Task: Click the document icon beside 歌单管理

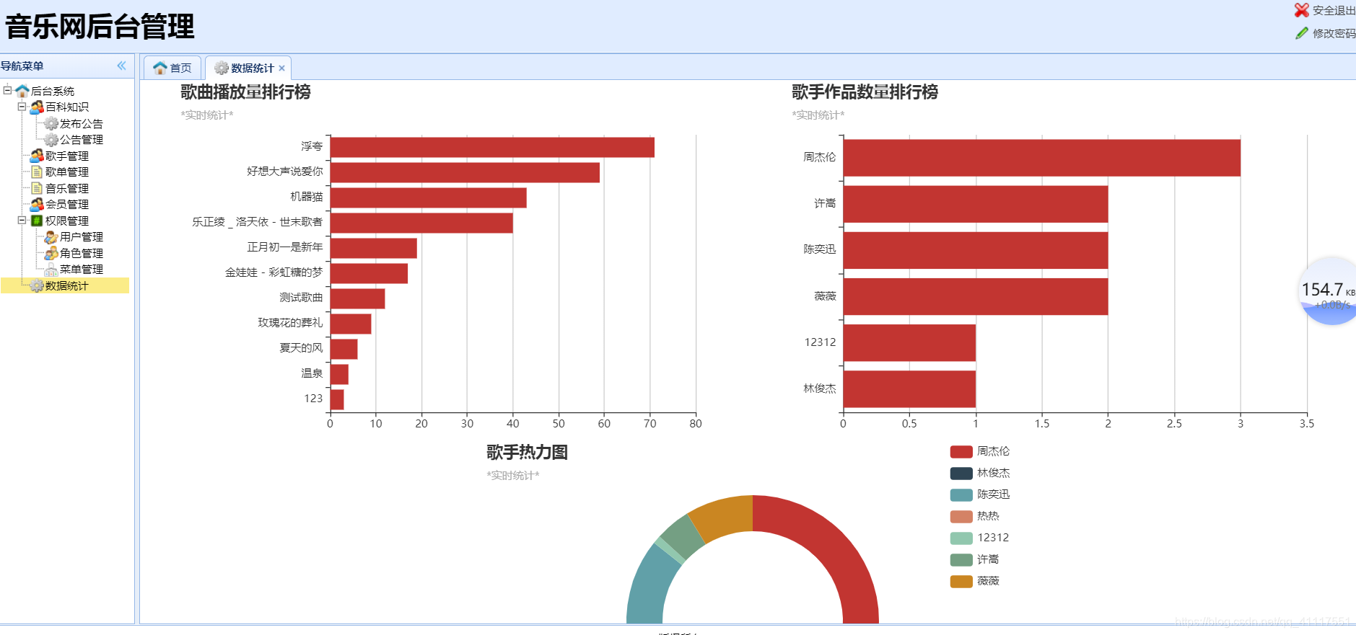Action: tap(37, 172)
